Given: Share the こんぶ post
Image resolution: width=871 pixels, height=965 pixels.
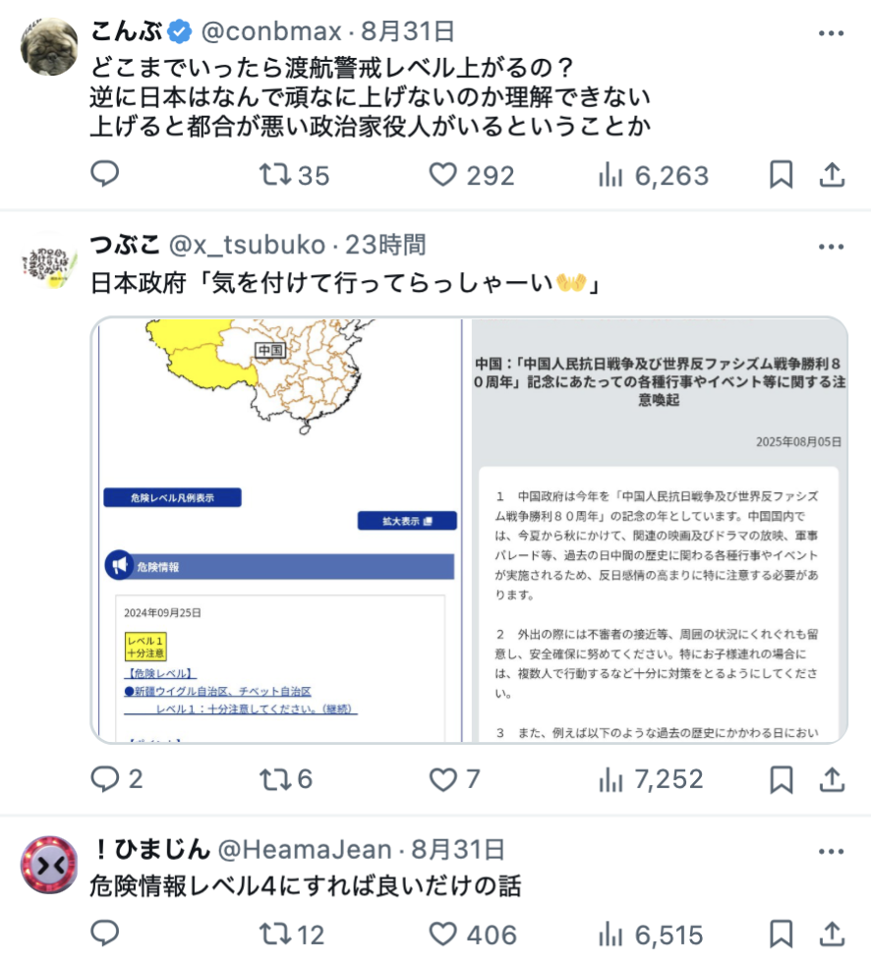Looking at the screenshot, I should (832, 175).
